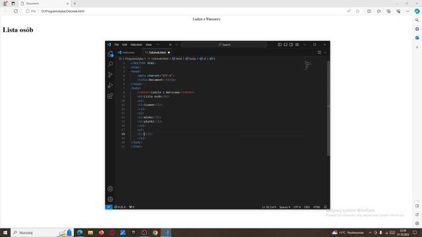Click the minimap in the VS Code editor
The image size is (422, 237).
pyautogui.click(x=309, y=66)
